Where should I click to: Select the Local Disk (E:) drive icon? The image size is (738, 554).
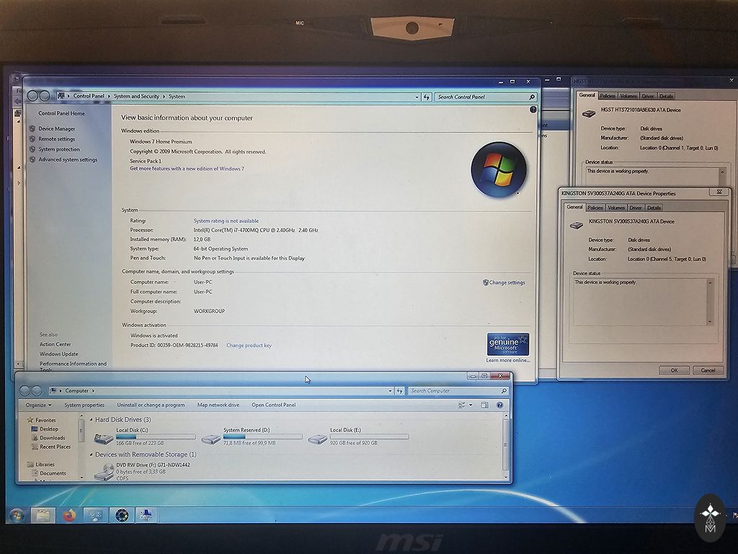pyautogui.click(x=318, y=438)
